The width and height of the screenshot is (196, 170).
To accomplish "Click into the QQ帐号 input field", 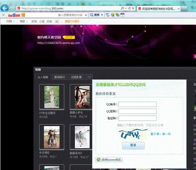I will coord(138,104).
